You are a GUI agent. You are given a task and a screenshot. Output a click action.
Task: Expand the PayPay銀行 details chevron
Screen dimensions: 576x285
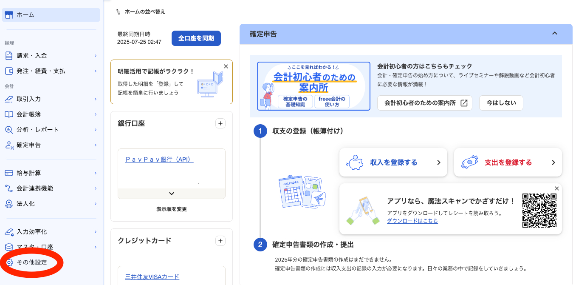tap(171, 193)
